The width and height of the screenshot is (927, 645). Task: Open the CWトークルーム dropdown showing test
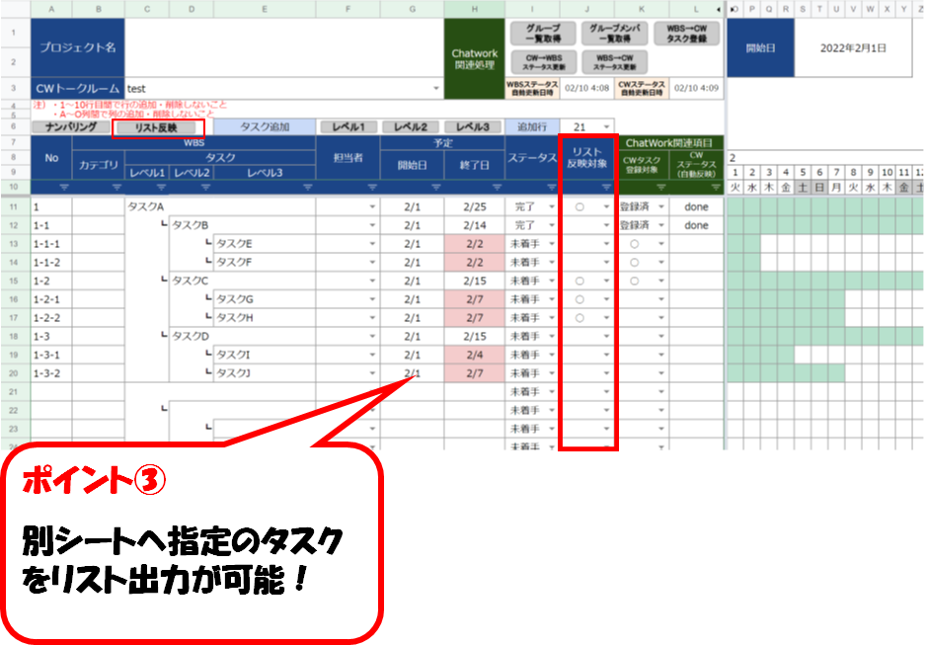coord(436,89)
